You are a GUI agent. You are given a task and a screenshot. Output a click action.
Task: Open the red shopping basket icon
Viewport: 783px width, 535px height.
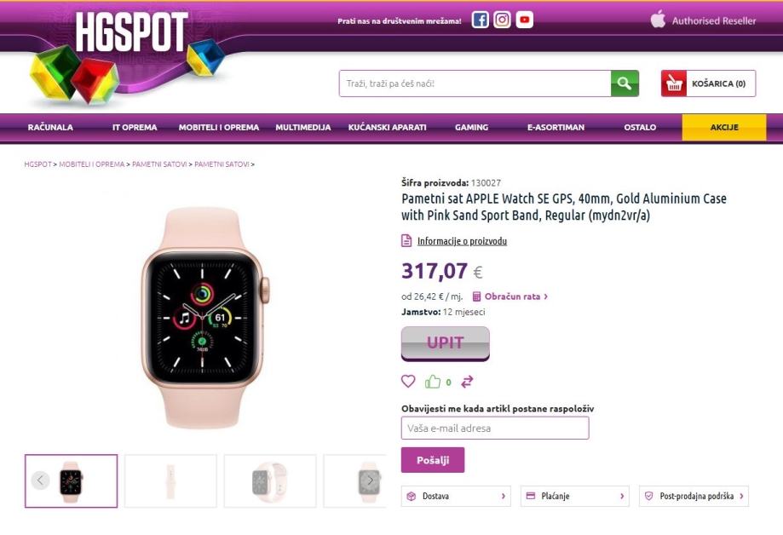coord(674,83)
